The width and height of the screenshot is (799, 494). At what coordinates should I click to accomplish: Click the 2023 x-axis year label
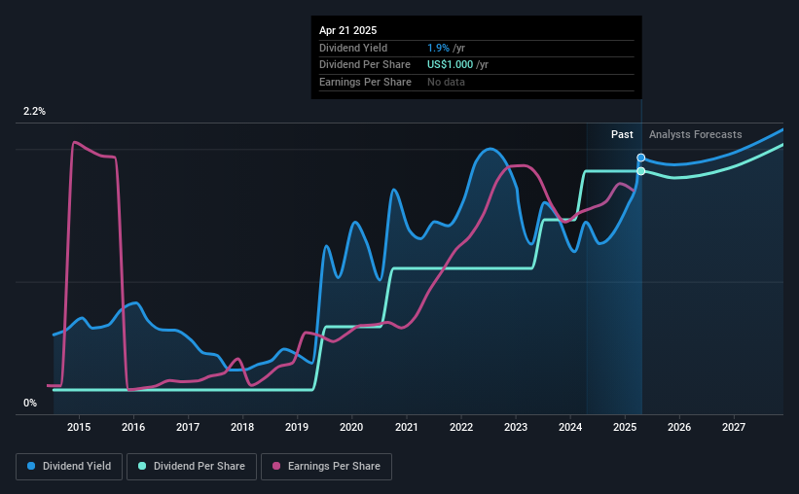pos(516,427)
